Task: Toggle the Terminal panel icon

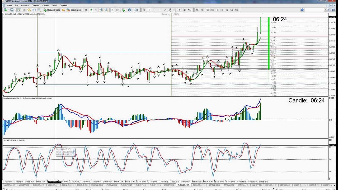Action: [x=34, y=10]
